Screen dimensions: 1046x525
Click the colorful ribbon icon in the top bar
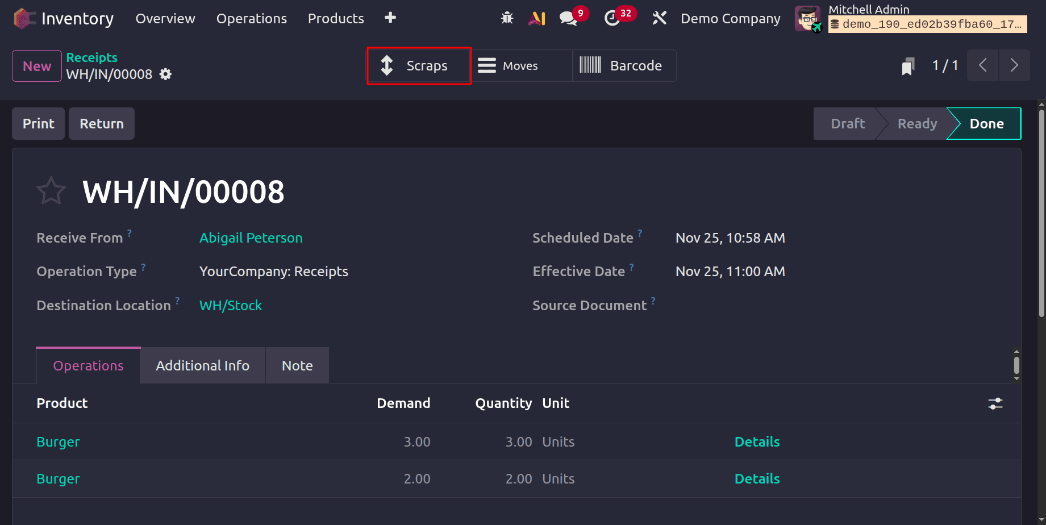537,18
